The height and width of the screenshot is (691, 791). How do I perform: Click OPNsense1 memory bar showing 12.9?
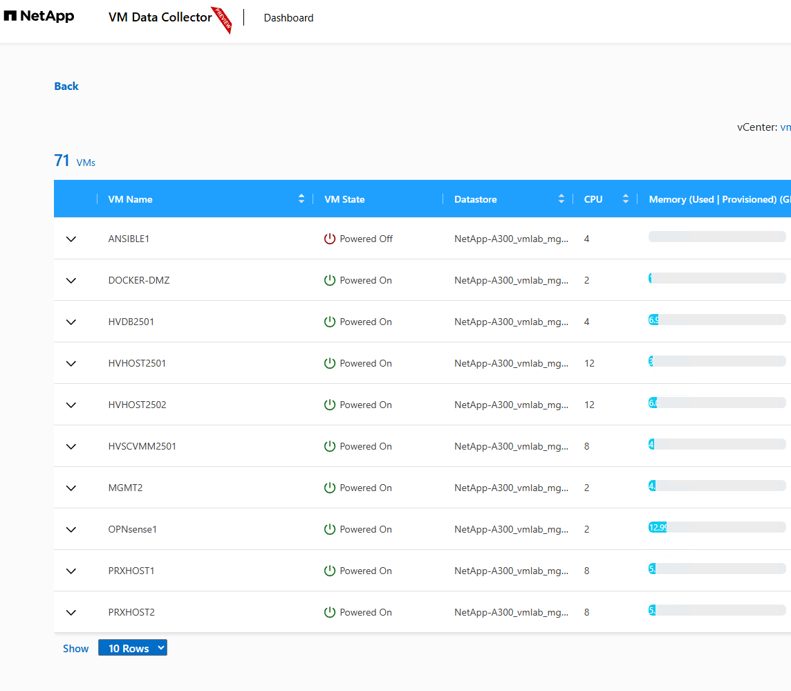pos(717,528)
